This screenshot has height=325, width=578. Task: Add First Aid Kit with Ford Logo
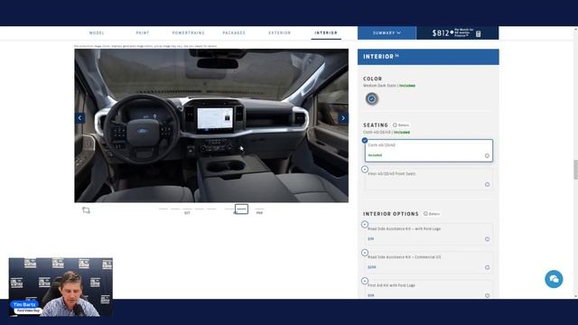coord(365,281)
